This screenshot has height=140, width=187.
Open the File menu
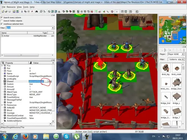[x=3, y=7]
